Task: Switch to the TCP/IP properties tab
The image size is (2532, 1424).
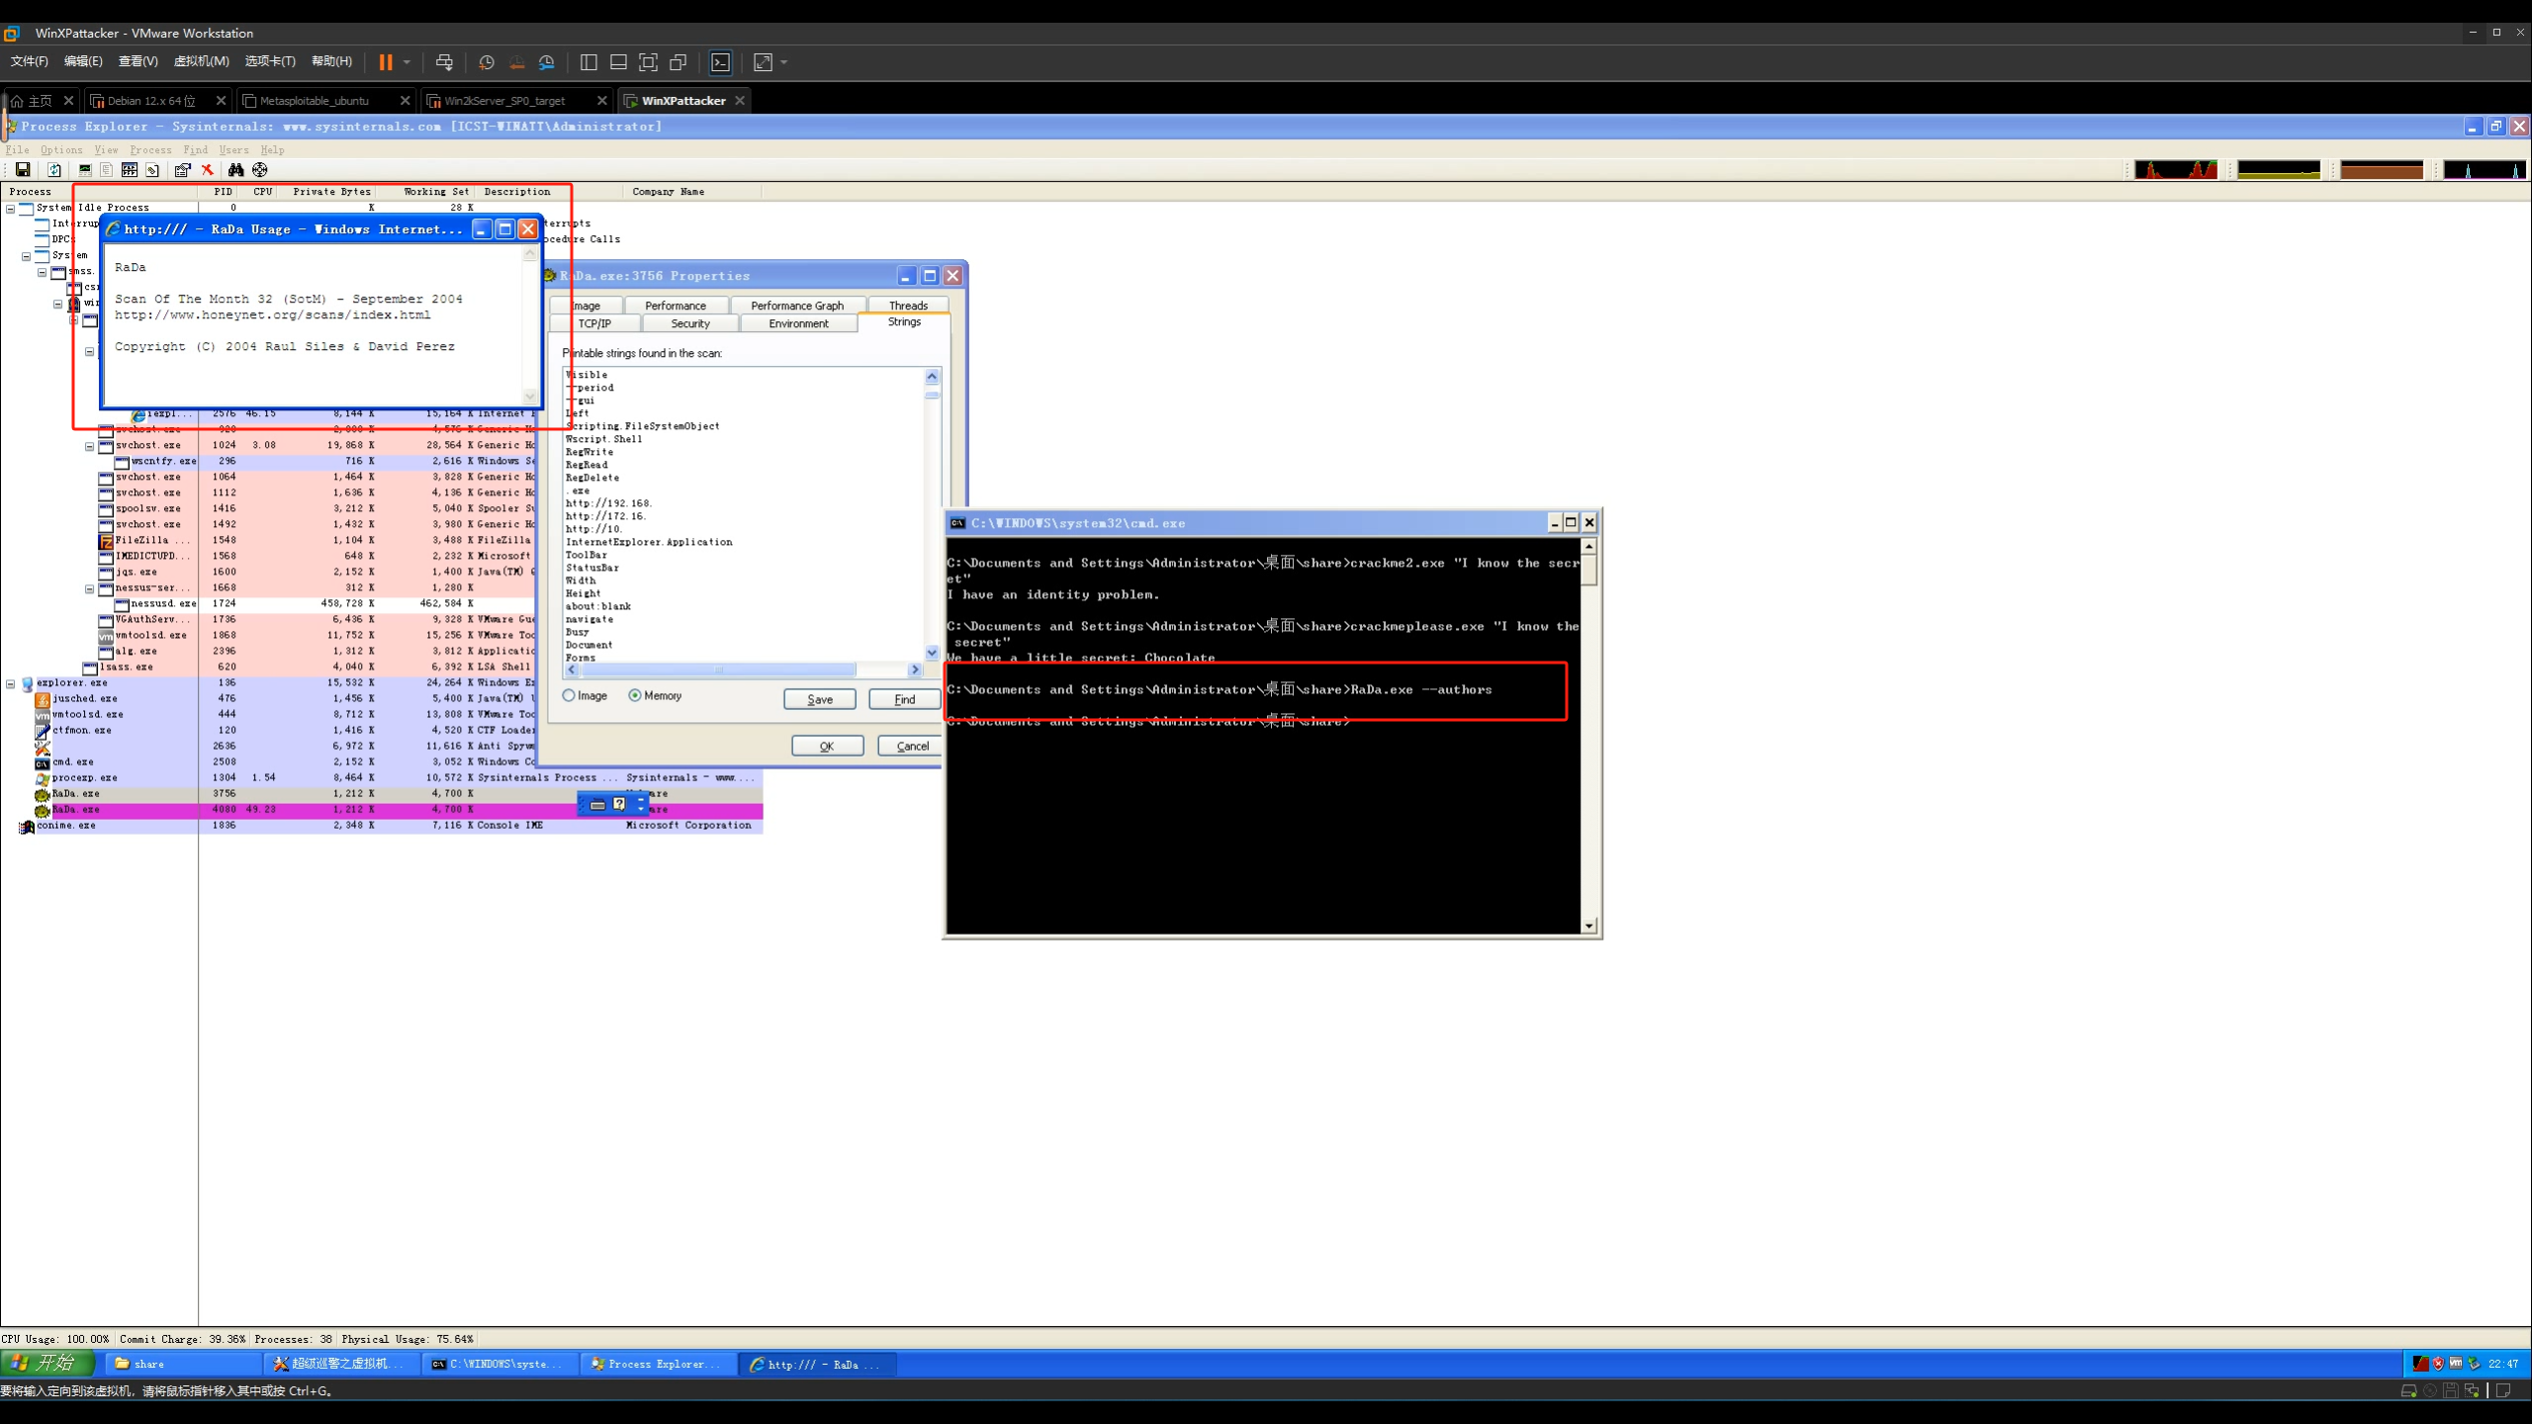Action: coord(594,323)
